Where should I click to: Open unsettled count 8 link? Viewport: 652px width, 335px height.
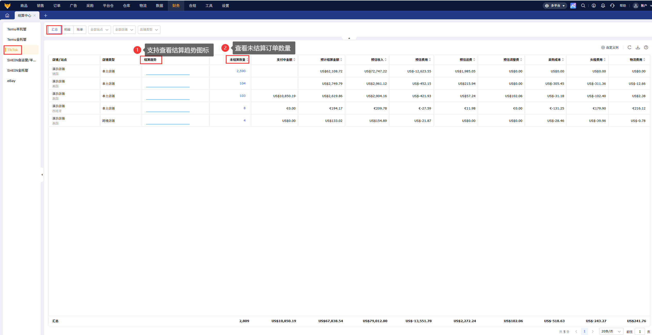[x=245, y=108]
